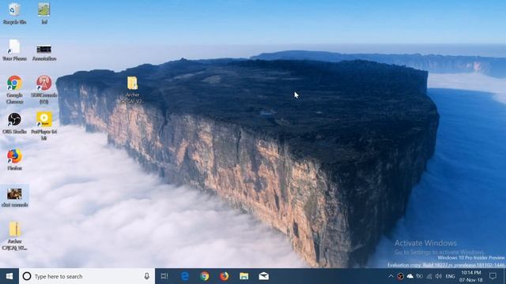Select the red antenna desktop shortcut
The image size is (506, 284).
coord(44,89)
